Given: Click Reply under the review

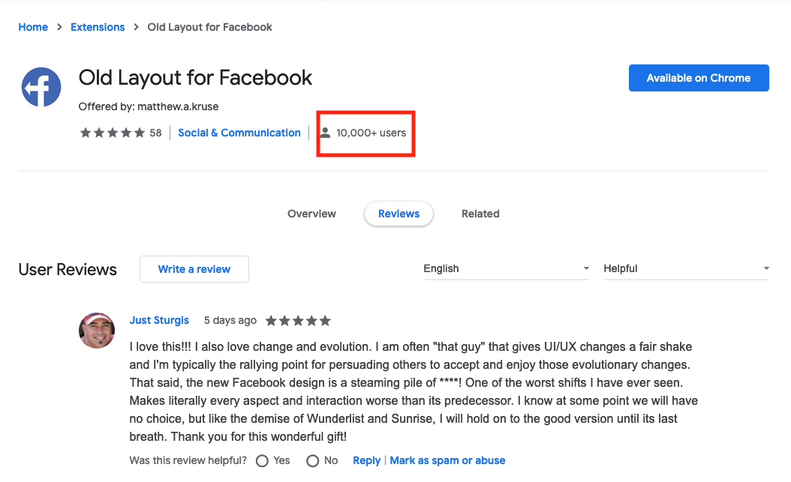Looking at the screenshot, I should (367, 461).
